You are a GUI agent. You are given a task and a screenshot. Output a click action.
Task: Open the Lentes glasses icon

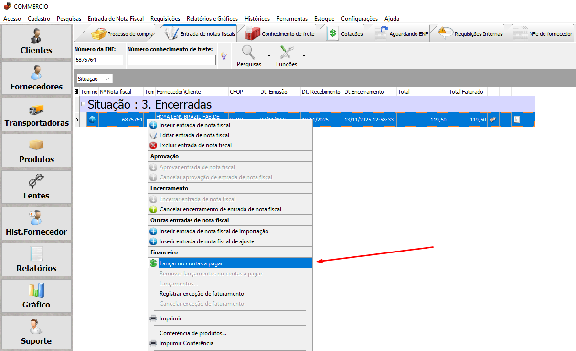click(36, 182)
